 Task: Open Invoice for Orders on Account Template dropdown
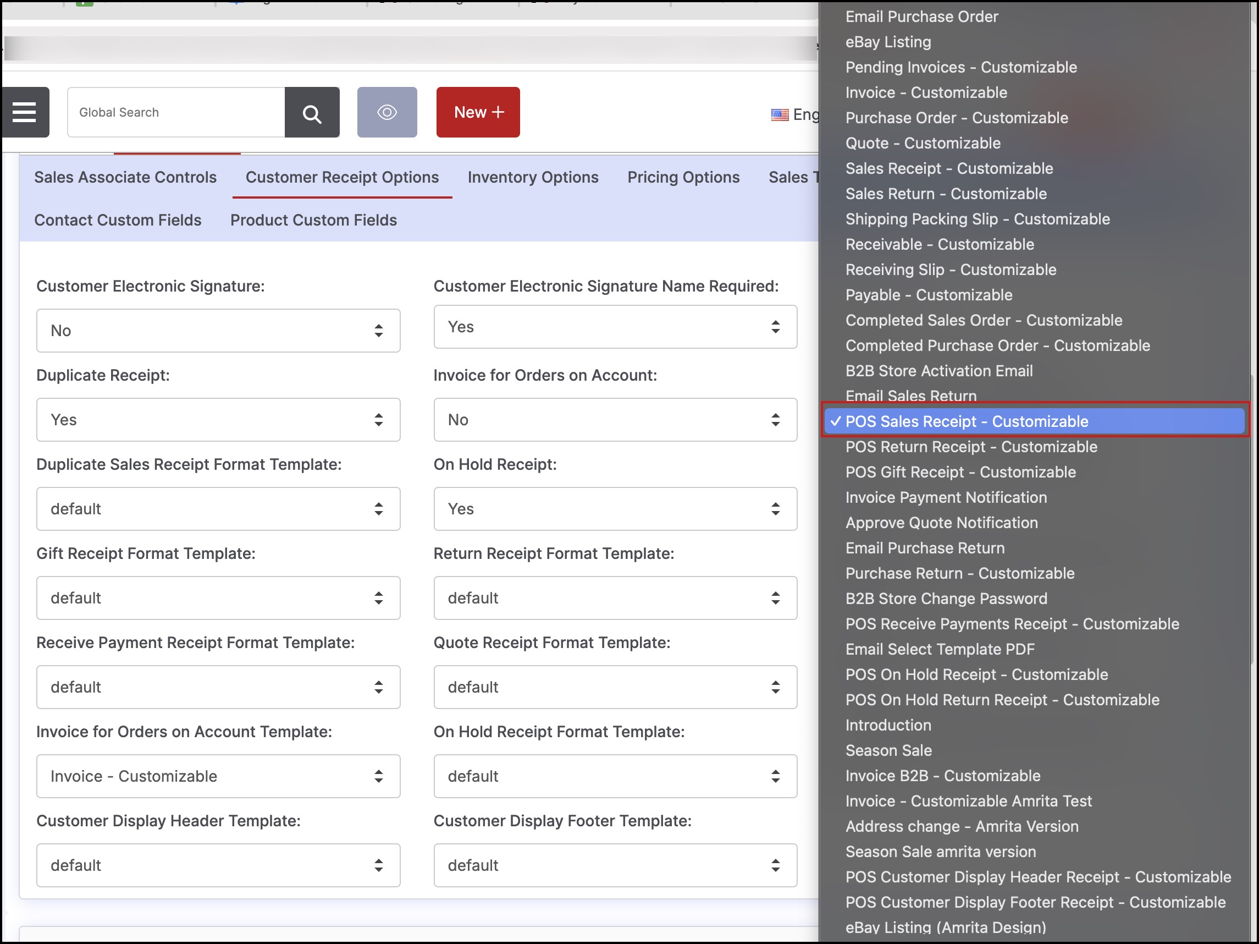tap(219, 776)
